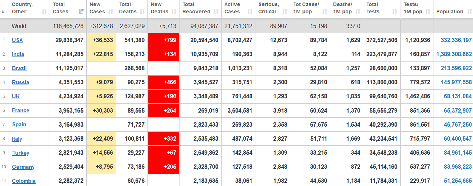Screen dimensions: 473x186
Task: Click the # column header
Action: click(3, 12)
